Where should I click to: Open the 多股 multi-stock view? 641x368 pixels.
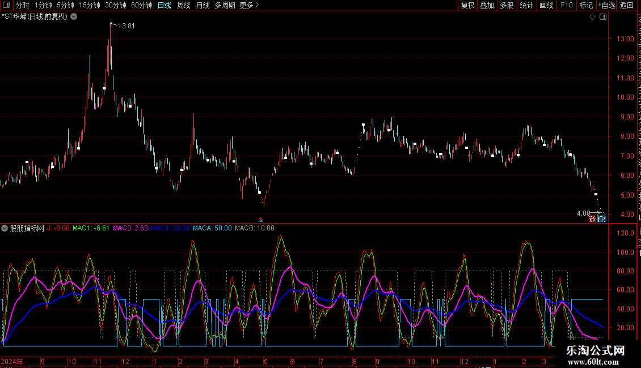[x=507, y=5]
